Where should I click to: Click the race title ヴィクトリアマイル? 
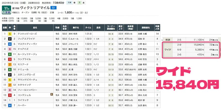point(35,8)
